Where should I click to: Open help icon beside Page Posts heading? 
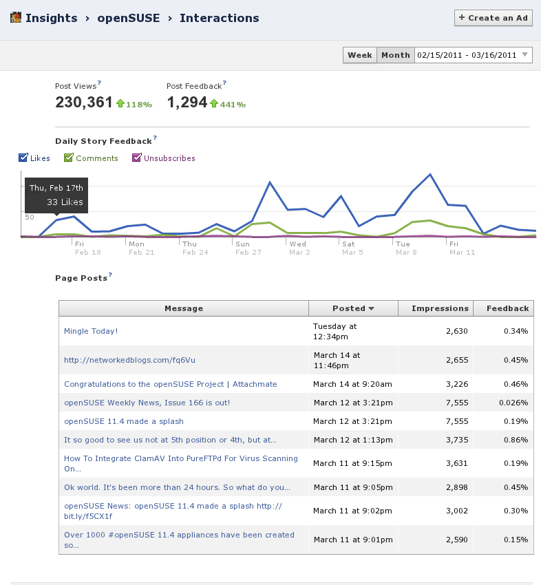110,275
